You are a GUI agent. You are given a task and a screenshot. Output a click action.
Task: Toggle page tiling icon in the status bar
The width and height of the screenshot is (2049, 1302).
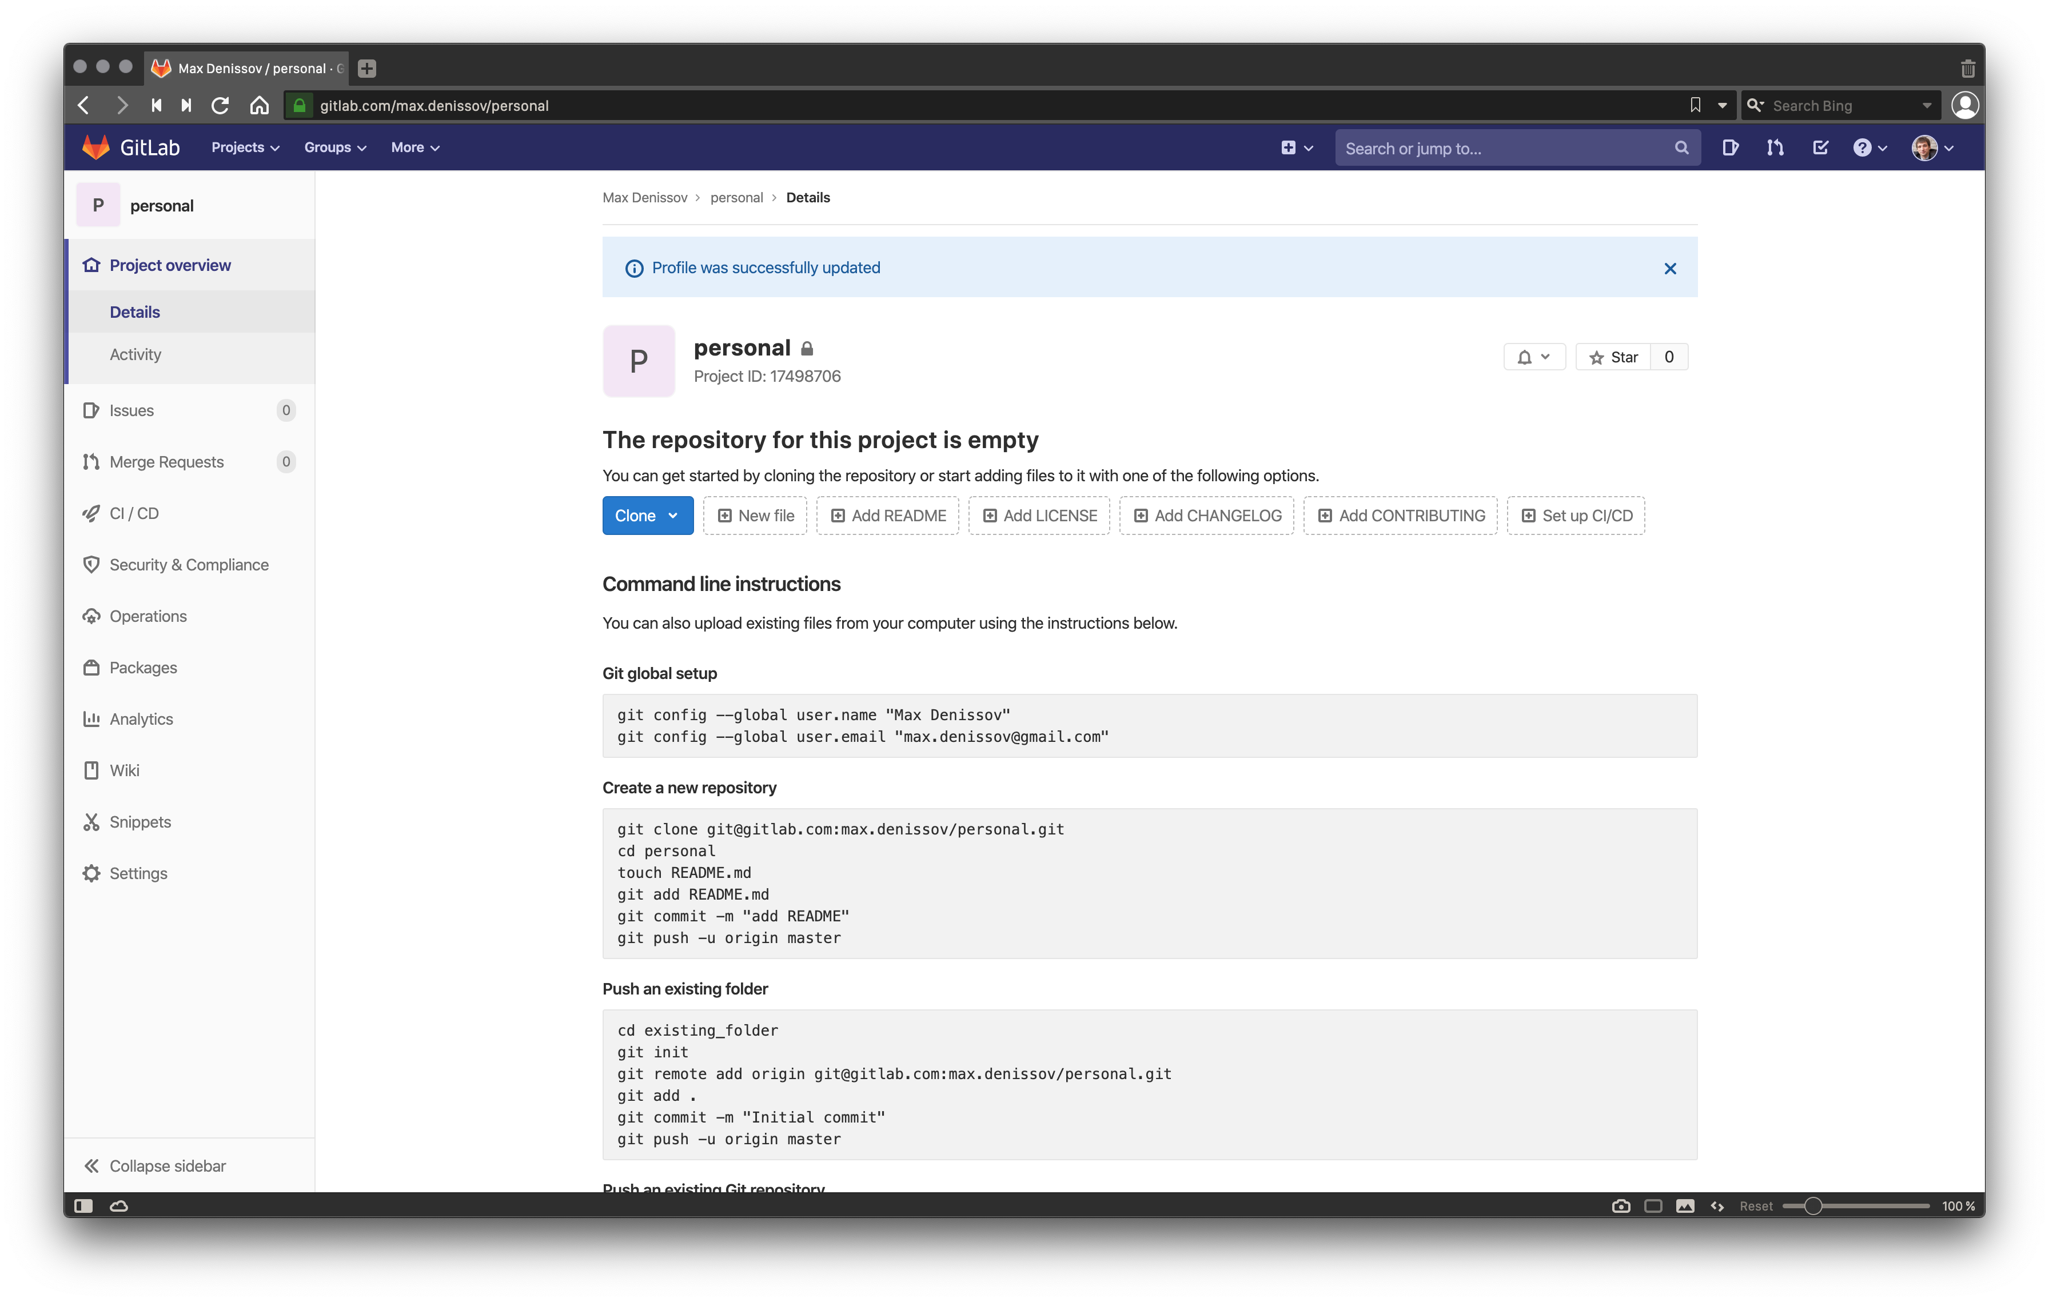point(1653,1206)
